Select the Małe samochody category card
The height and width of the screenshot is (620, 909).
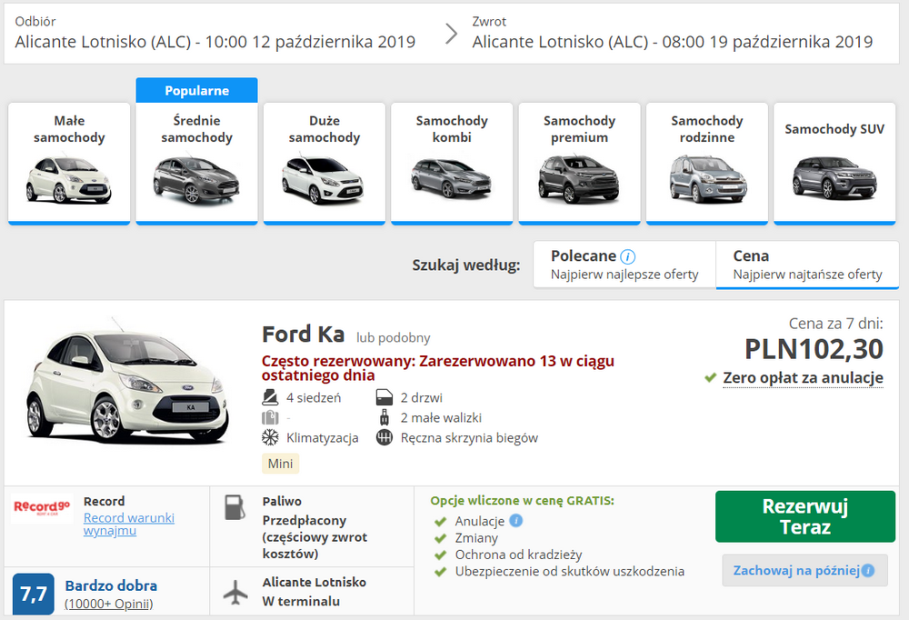point(69,163)
